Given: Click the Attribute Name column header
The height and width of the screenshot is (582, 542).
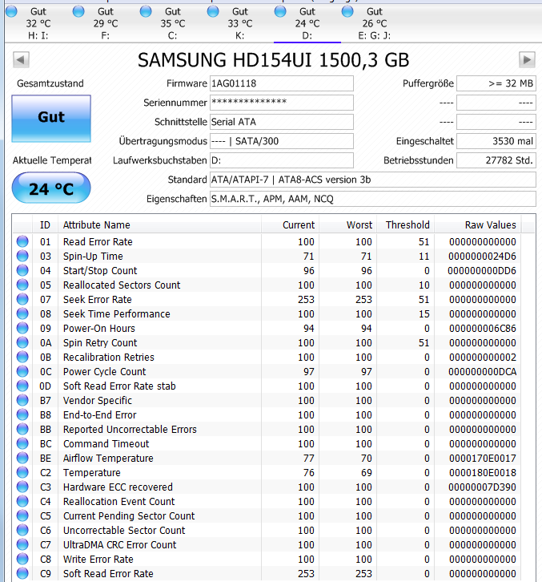Looking at the screenshot, I should point(159,225).
